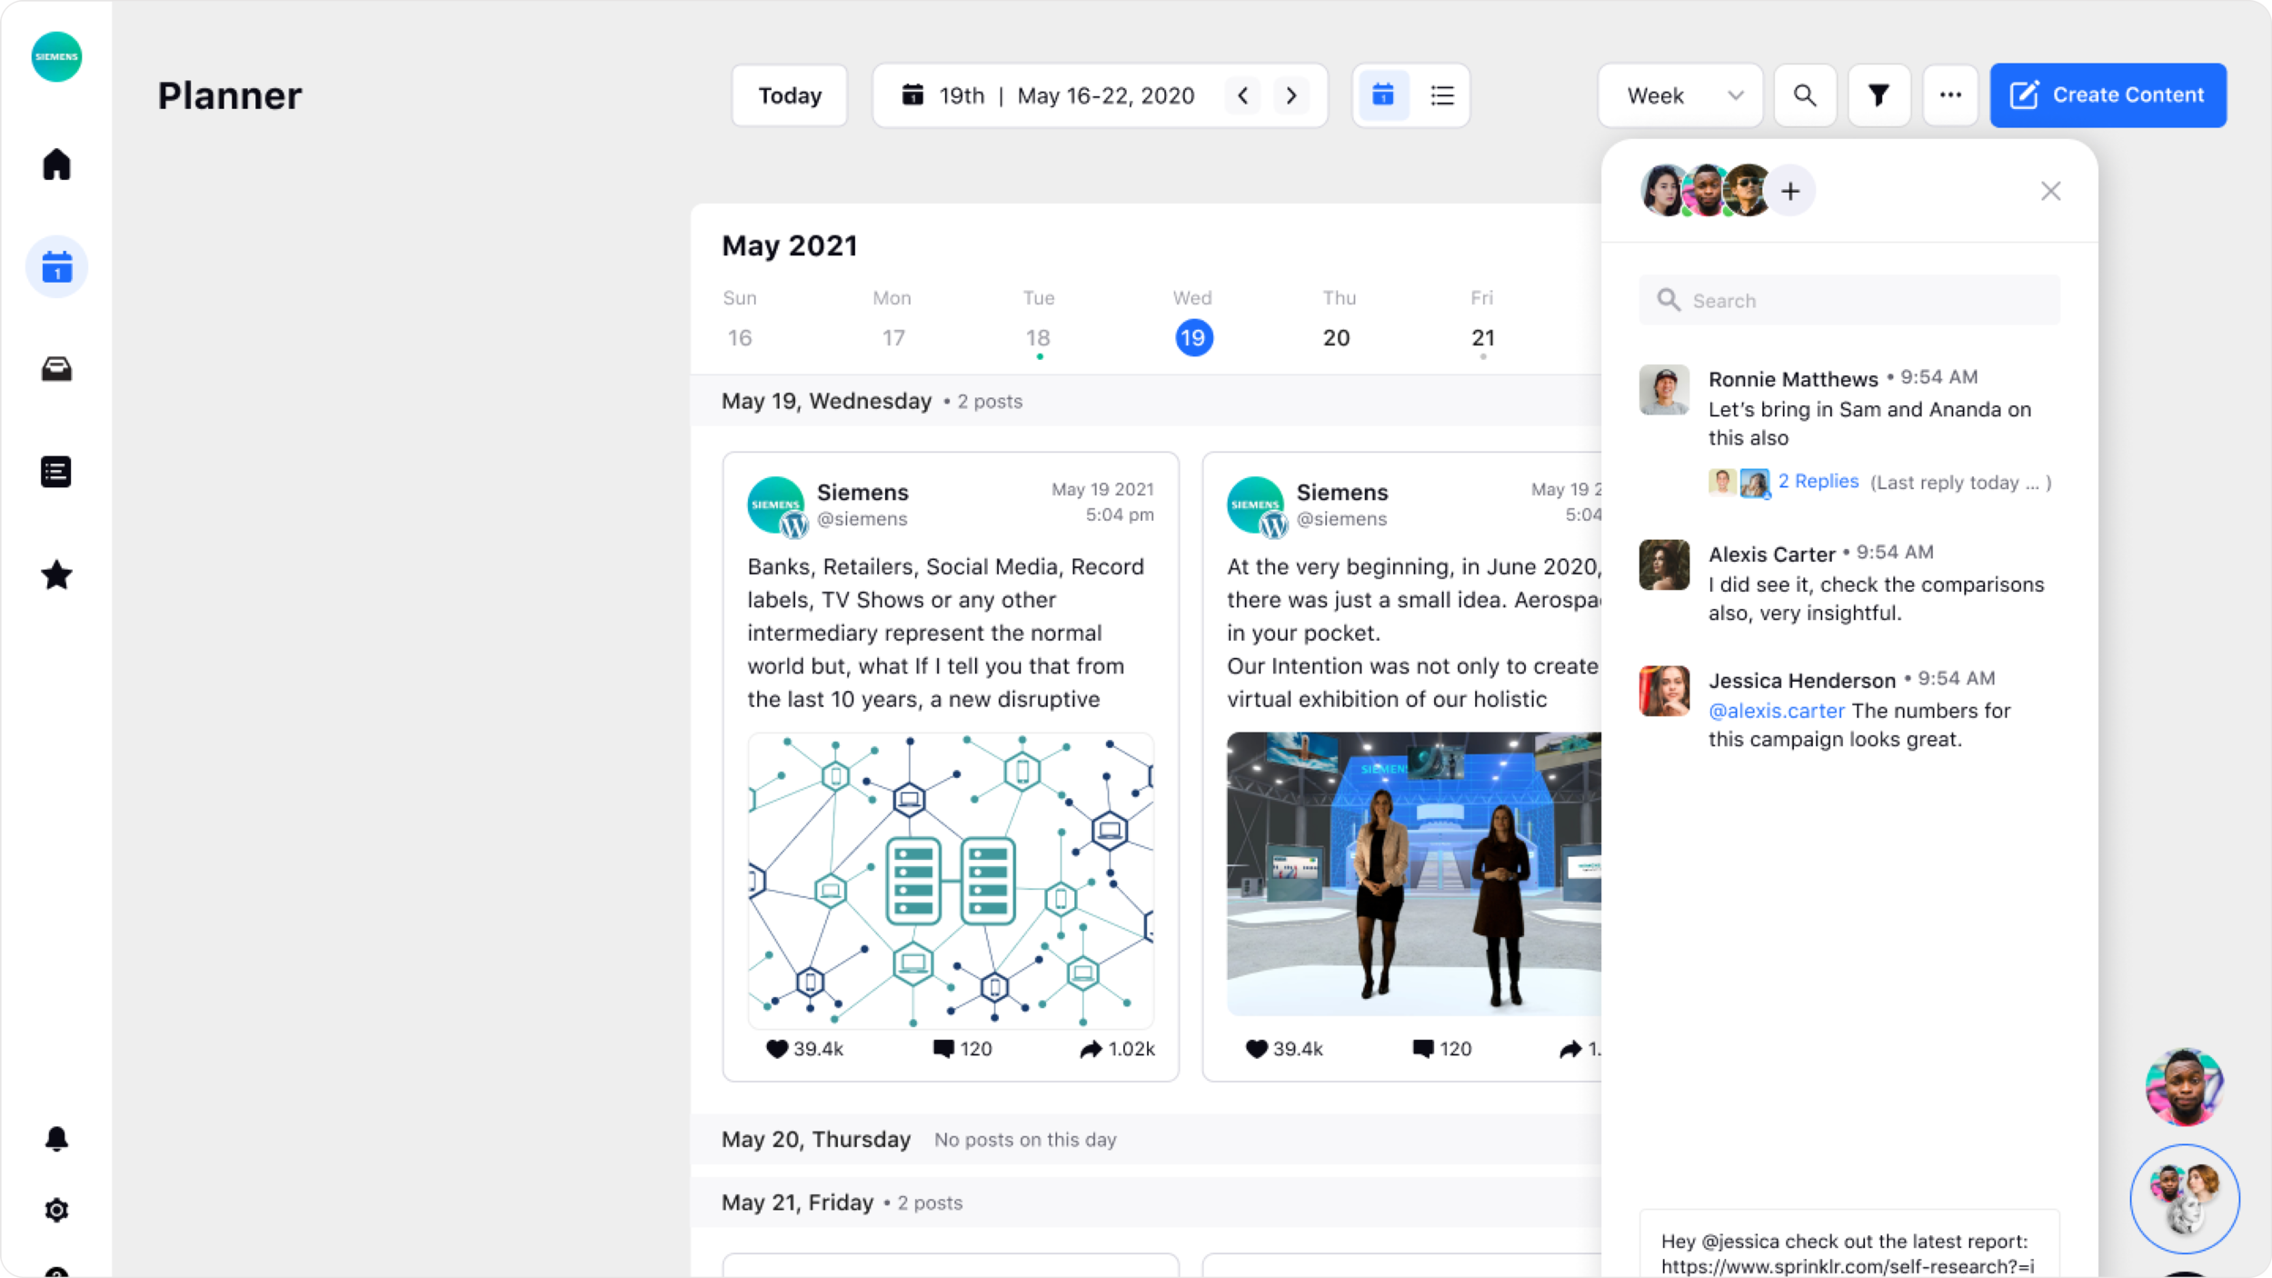Open the list document icon in sidebar
Viewport: 2272px width, 1278px height.
56,472
